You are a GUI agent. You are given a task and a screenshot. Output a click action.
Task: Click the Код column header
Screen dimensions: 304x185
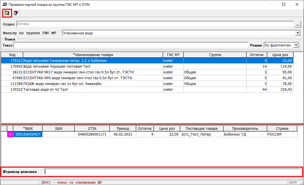[x=12, y=55]
